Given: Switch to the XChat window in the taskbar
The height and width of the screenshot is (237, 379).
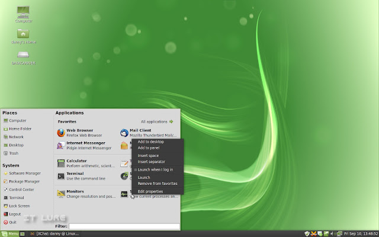Looking at the screenshot, I should [x=54, y=233].
